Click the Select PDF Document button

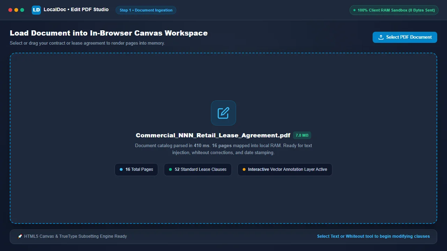pyautogui.click(x=405, y=37)
